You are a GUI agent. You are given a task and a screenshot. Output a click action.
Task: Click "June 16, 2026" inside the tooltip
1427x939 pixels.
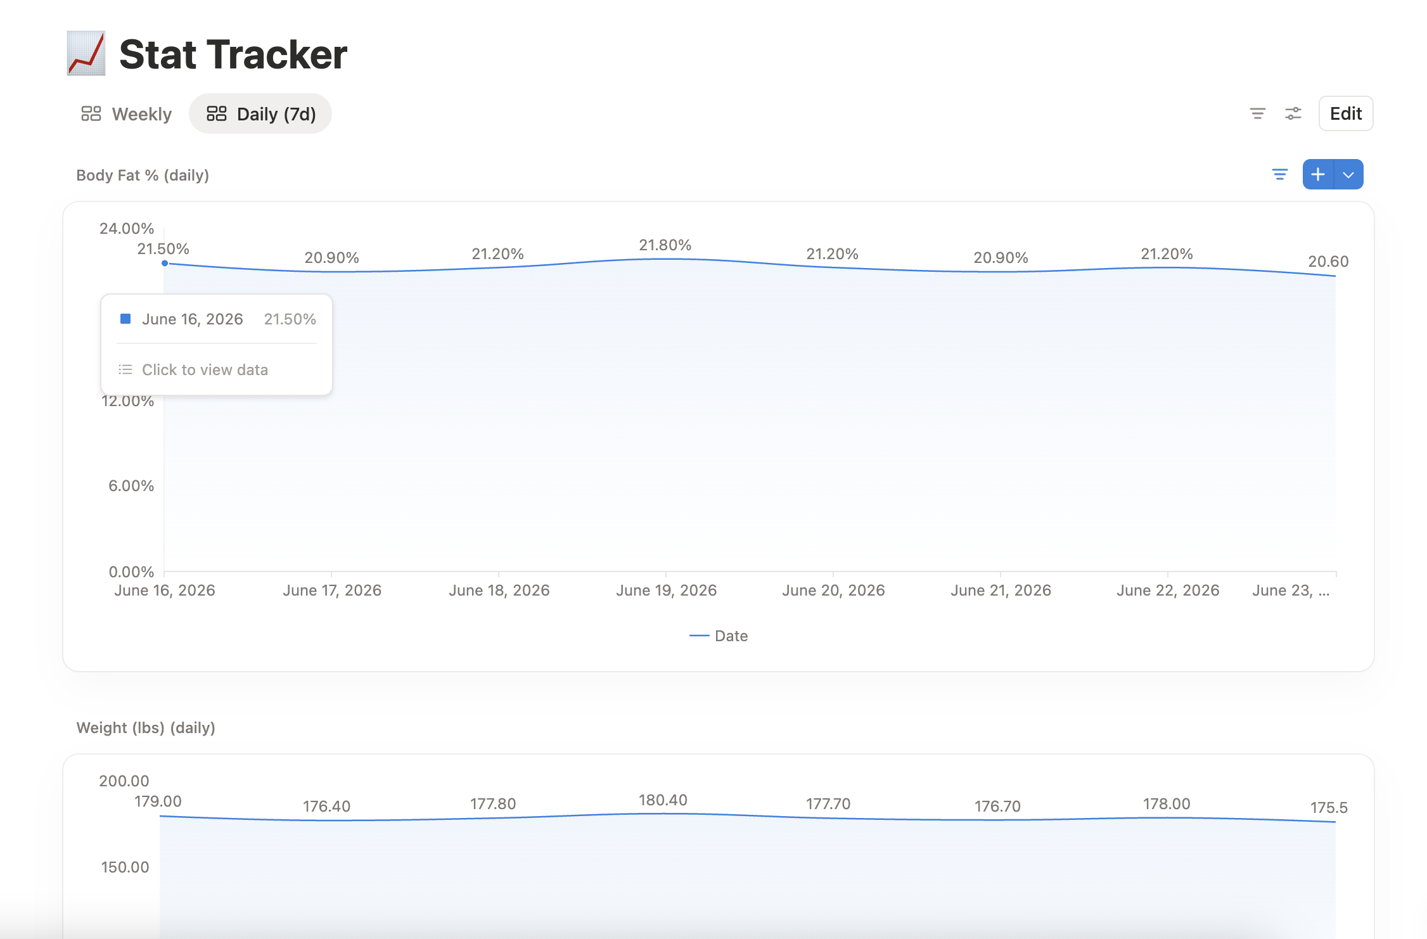(x=193, y=319)
